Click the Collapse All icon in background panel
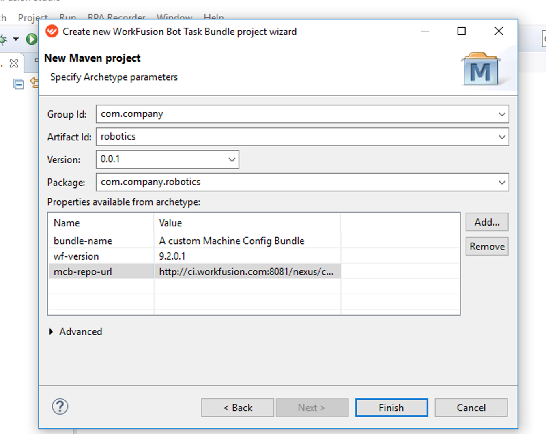This screenshot has height=434, width=546. 18,84
